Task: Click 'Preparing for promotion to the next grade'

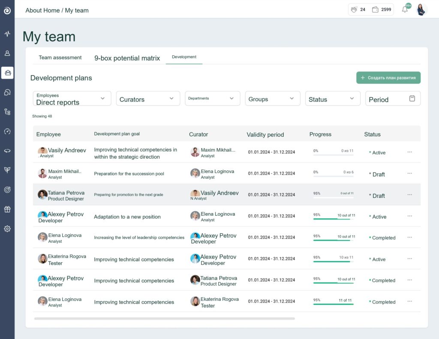Action: tap(129, 195)
